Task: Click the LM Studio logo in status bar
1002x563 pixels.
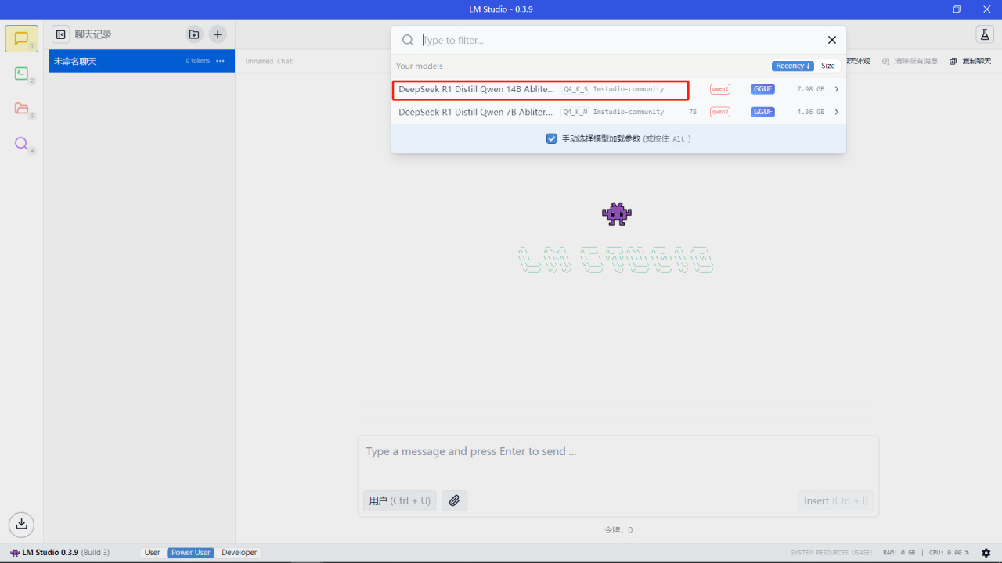Action: point(15,553)
